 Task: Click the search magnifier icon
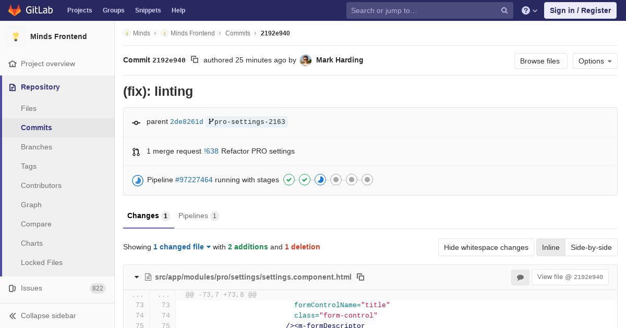click(x=504, y=10)
